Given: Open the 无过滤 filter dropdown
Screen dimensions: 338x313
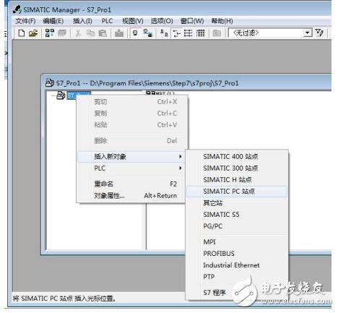Looking at the screenshot, I should pos(307,33).
